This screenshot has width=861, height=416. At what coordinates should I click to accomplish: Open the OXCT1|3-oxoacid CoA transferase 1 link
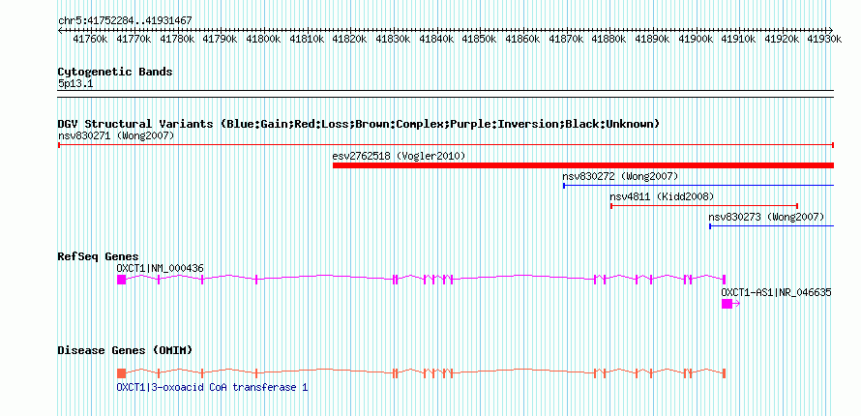click(212, 388)
